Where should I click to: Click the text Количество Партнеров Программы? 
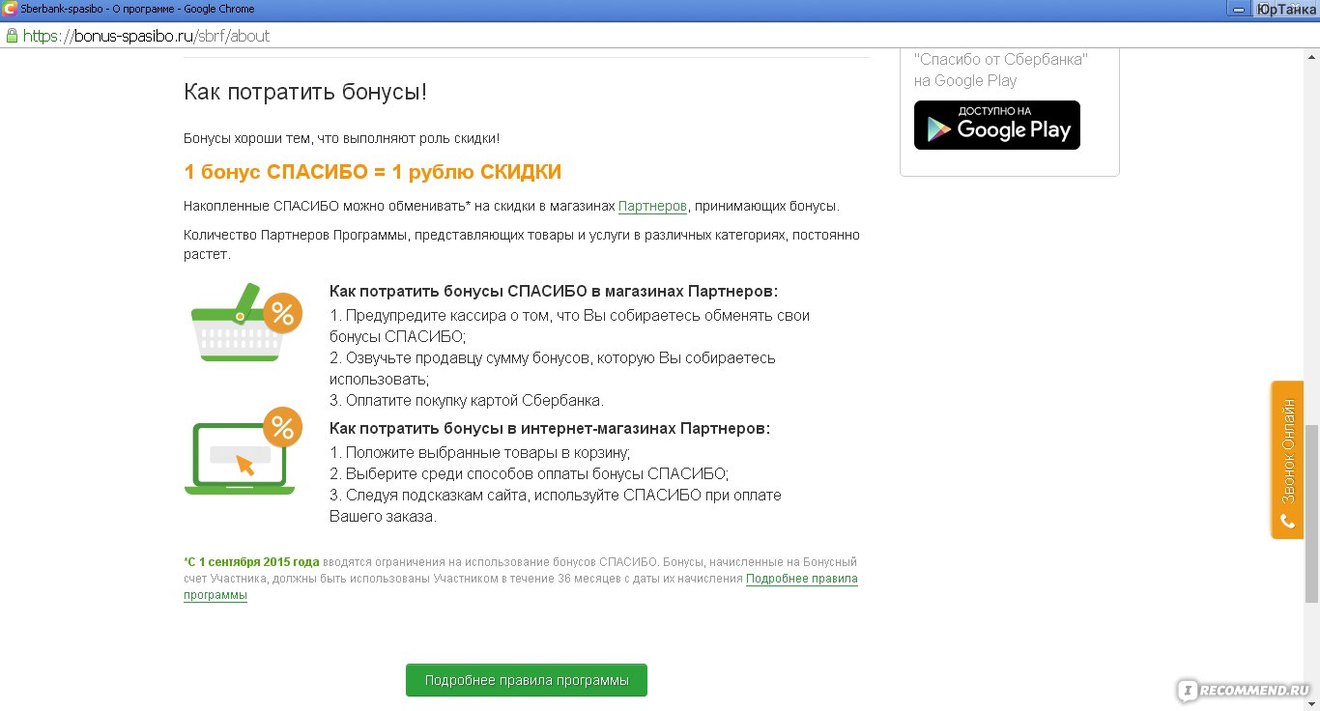click(x=296, y=235)
